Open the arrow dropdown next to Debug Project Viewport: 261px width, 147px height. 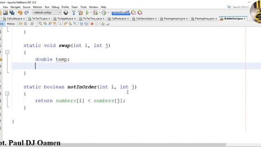100,13
